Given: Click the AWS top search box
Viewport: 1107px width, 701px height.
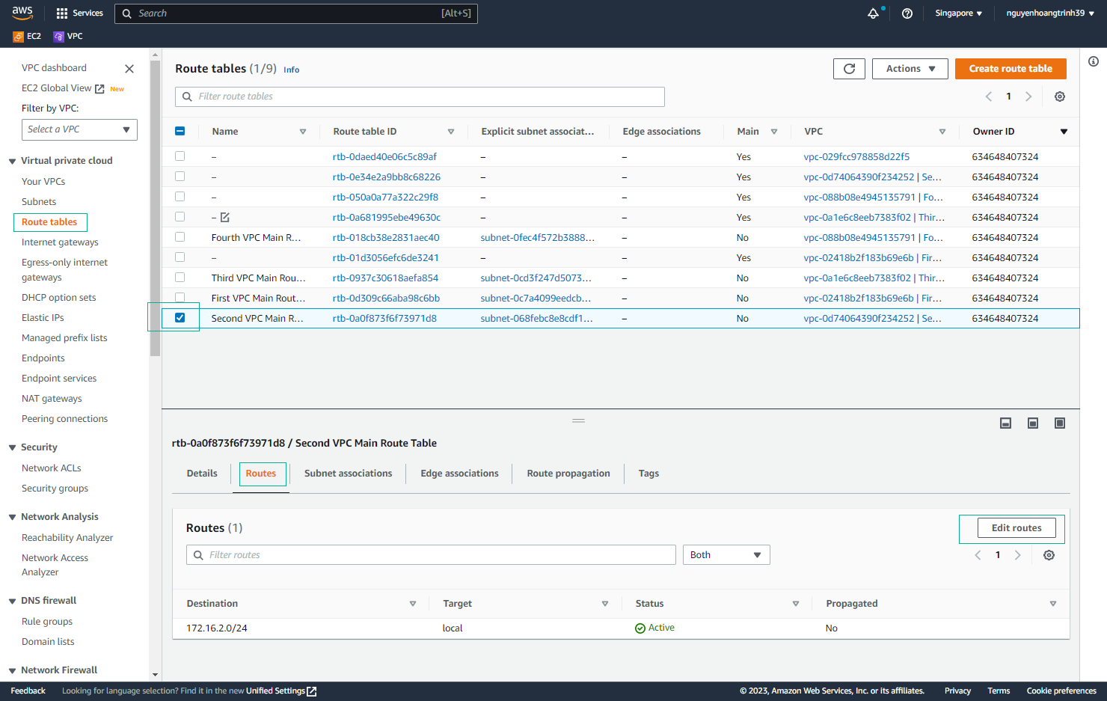Looking at the screenshot, I should (x=296, y=13).
